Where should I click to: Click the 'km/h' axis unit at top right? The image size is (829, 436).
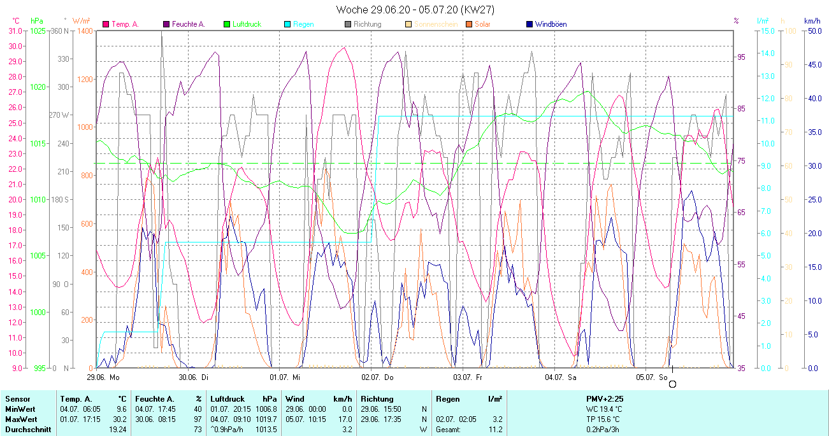pyautogui.click(x=812, y=20)
